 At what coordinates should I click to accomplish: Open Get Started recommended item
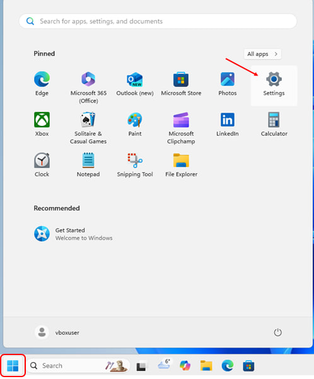click(73, 234)
